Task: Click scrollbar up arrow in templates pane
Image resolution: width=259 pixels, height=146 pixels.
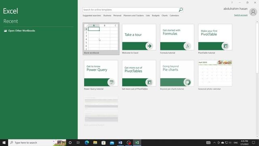Action: click(x=257, y=21)
